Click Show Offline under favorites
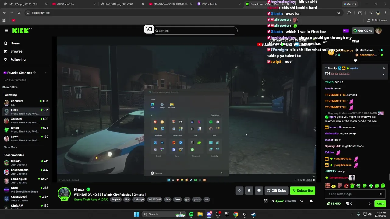 10,87
